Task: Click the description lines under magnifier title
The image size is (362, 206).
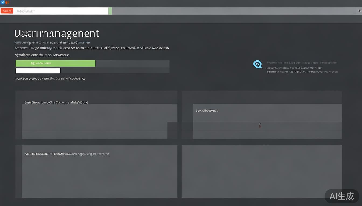Action: coord(302,70)
